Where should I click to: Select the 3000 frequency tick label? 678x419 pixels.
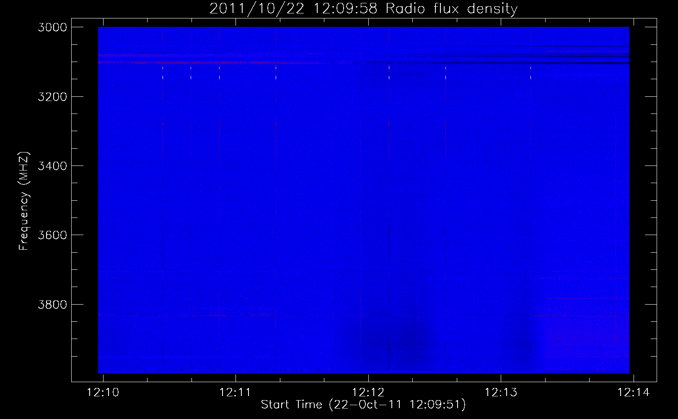tap(52, 27)
